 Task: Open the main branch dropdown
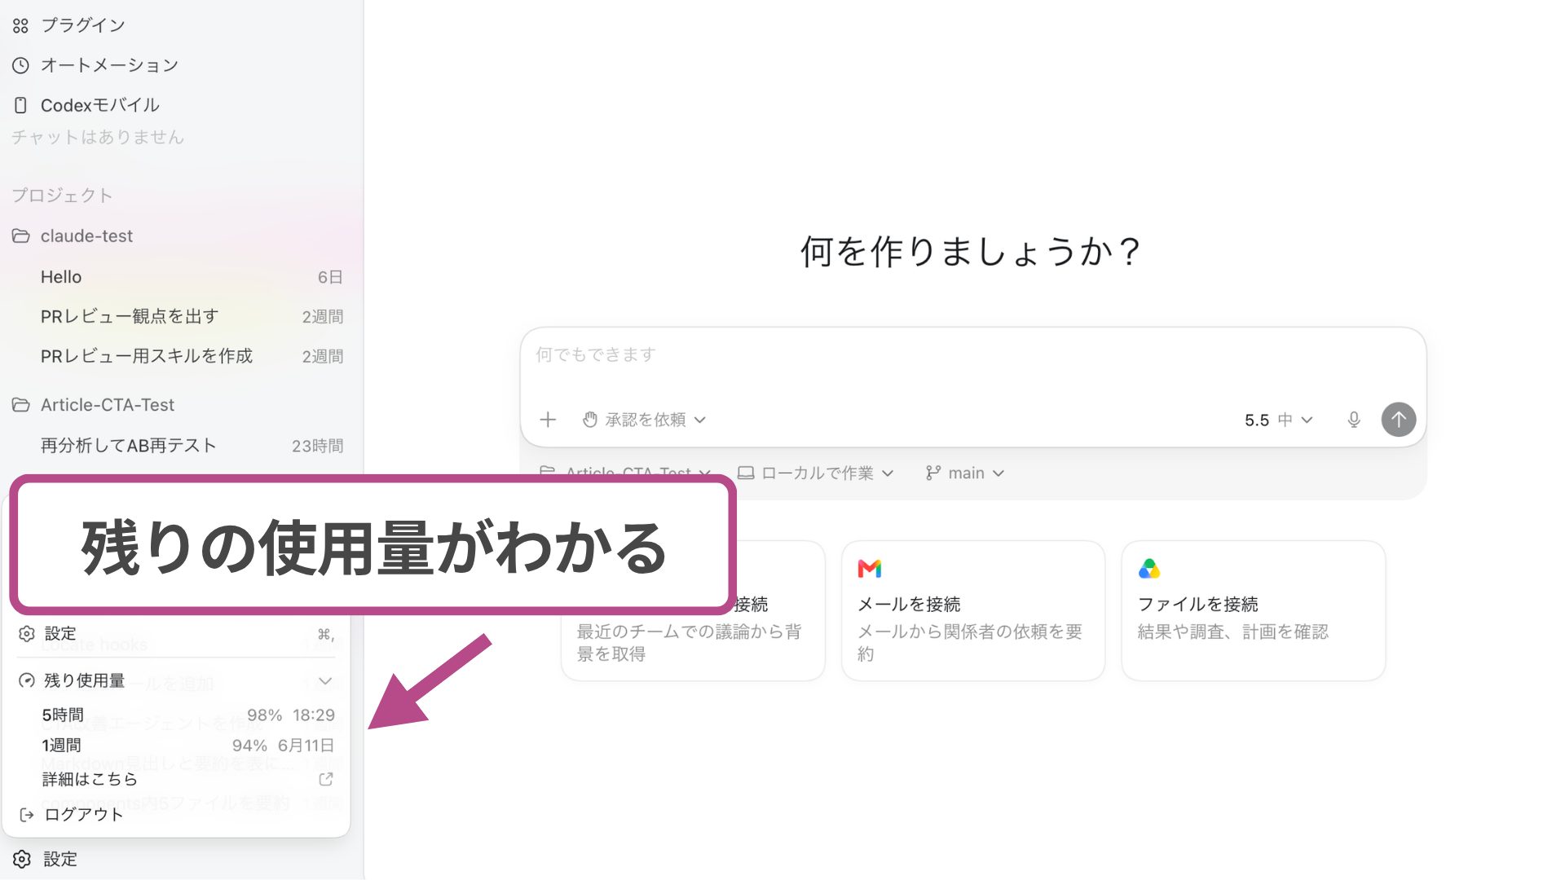[965, 473]
